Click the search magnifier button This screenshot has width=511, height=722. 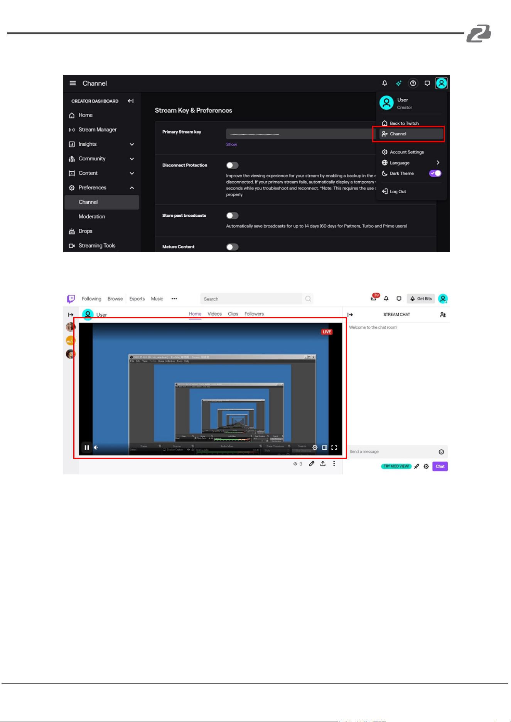point(308,299)
